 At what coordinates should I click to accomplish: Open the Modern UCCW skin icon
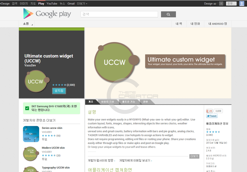click(31, 154)
